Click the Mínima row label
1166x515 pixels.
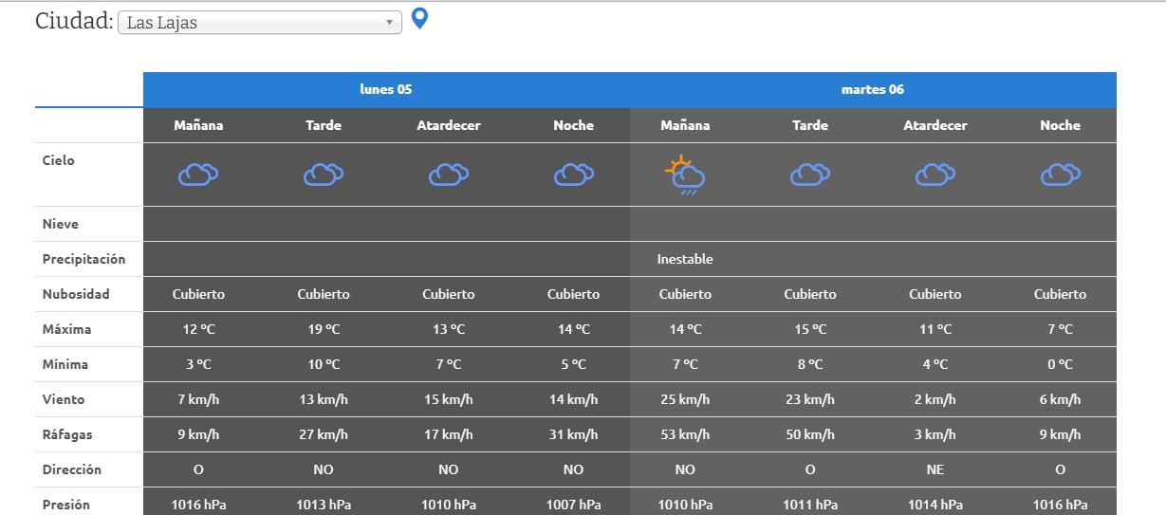(x=65, y=364)
